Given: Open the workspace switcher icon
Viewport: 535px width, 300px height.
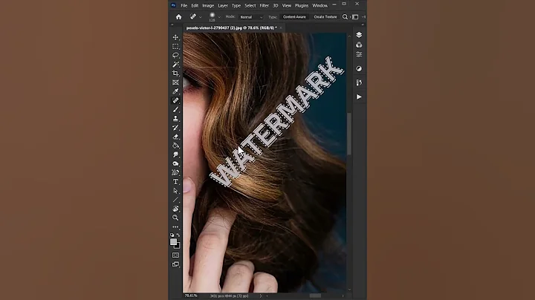Looking at the screenshot, I should pyautogui.click(x=355, y=16).
